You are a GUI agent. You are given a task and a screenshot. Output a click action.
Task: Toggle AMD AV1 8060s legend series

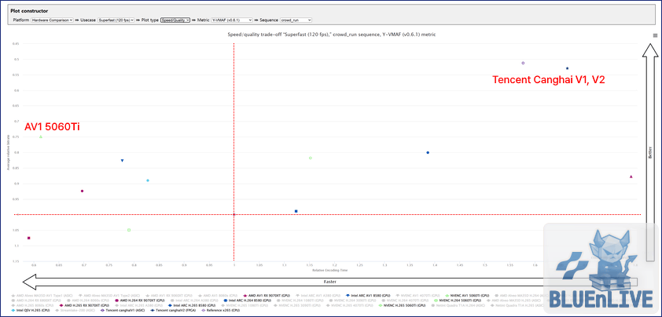coord(218,296)
